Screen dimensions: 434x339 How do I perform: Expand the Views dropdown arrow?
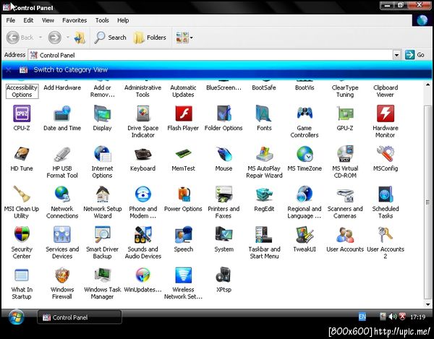point(191,38)
